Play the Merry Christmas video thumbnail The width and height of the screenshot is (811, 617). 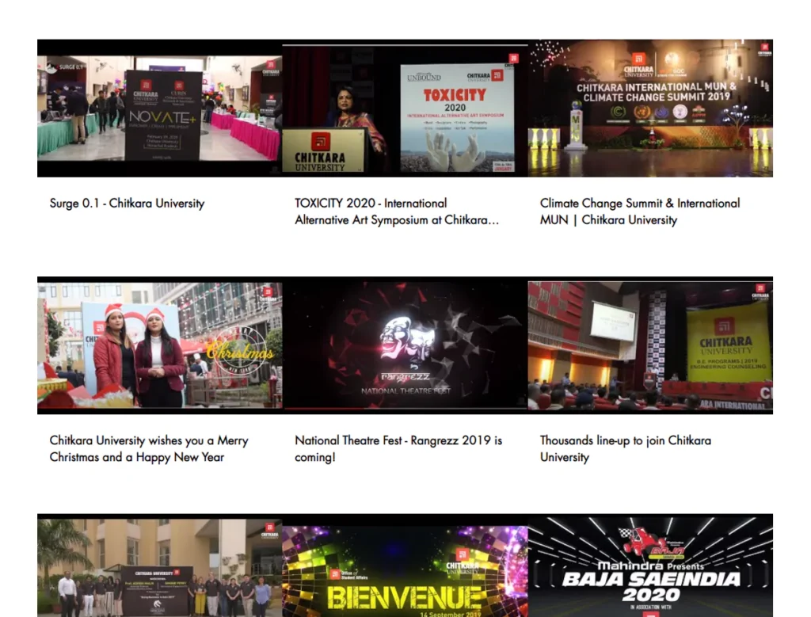[x=160, y=345]
